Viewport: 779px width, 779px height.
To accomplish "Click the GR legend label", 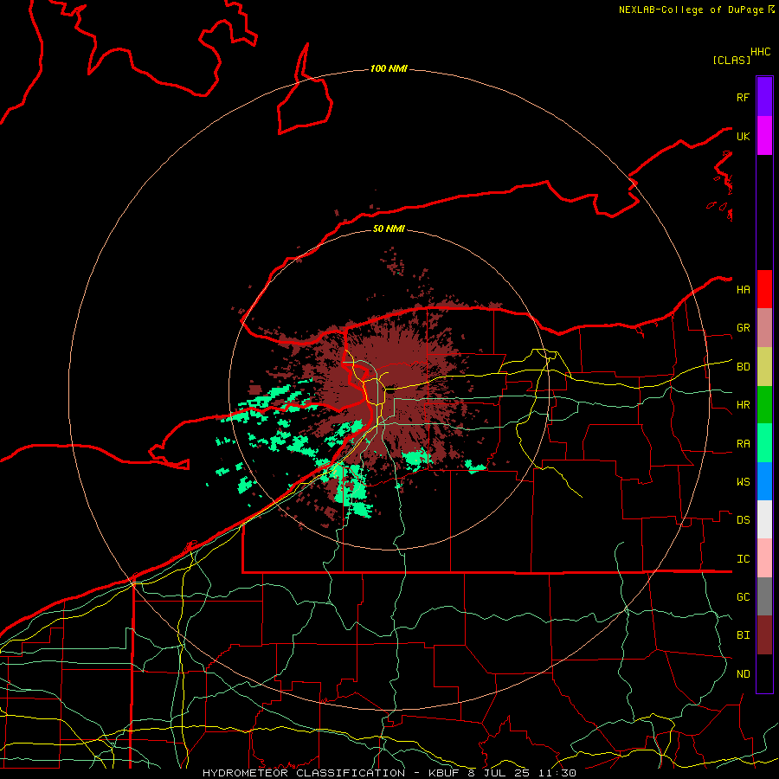I will point(743,328).
